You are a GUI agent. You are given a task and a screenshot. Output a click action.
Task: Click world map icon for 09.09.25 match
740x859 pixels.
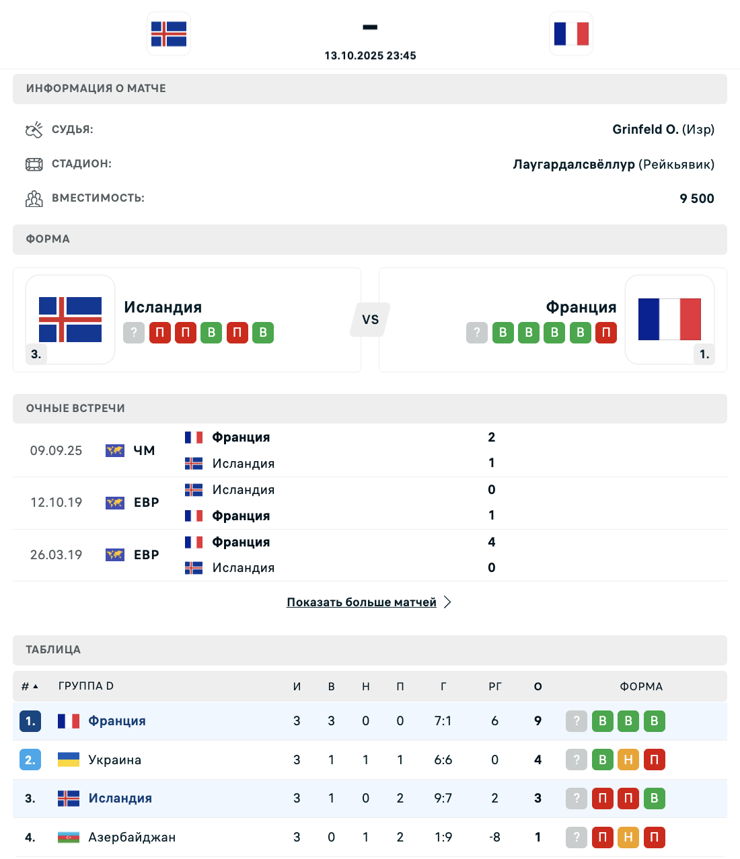115,450
